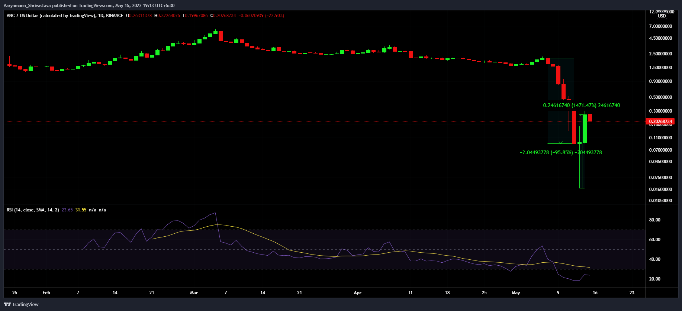The height and width of the screenshot is (311, 682).
Task: Click the 7.00000000 price axis label
Action: pos(660,26)
